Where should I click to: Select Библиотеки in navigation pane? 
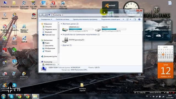pos(48,40)
